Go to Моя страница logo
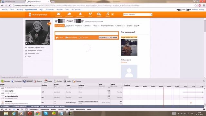This screenshot has width=206, height=116. coord(38,15)
